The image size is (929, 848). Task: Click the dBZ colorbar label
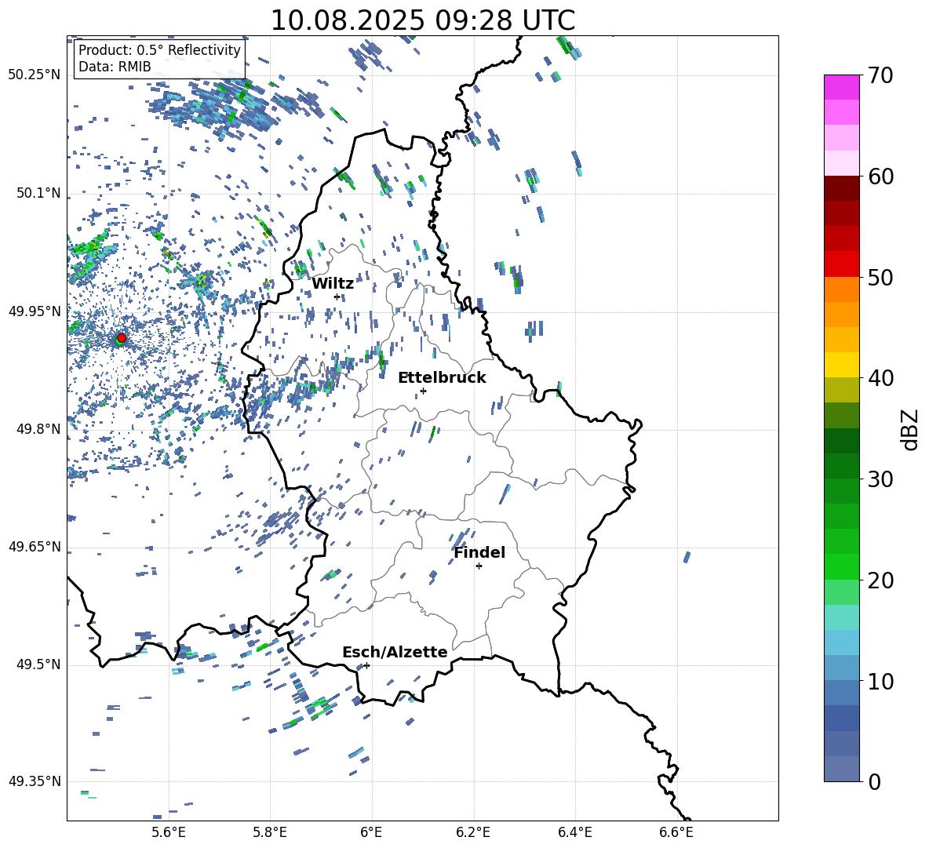(x=911, y=429)
